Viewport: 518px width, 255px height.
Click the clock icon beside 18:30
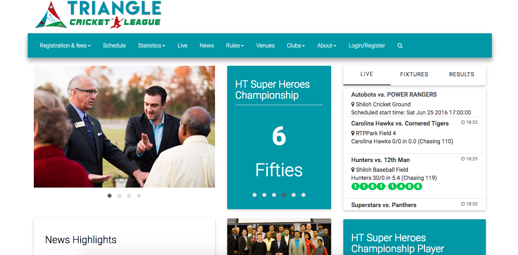point(463,204)
